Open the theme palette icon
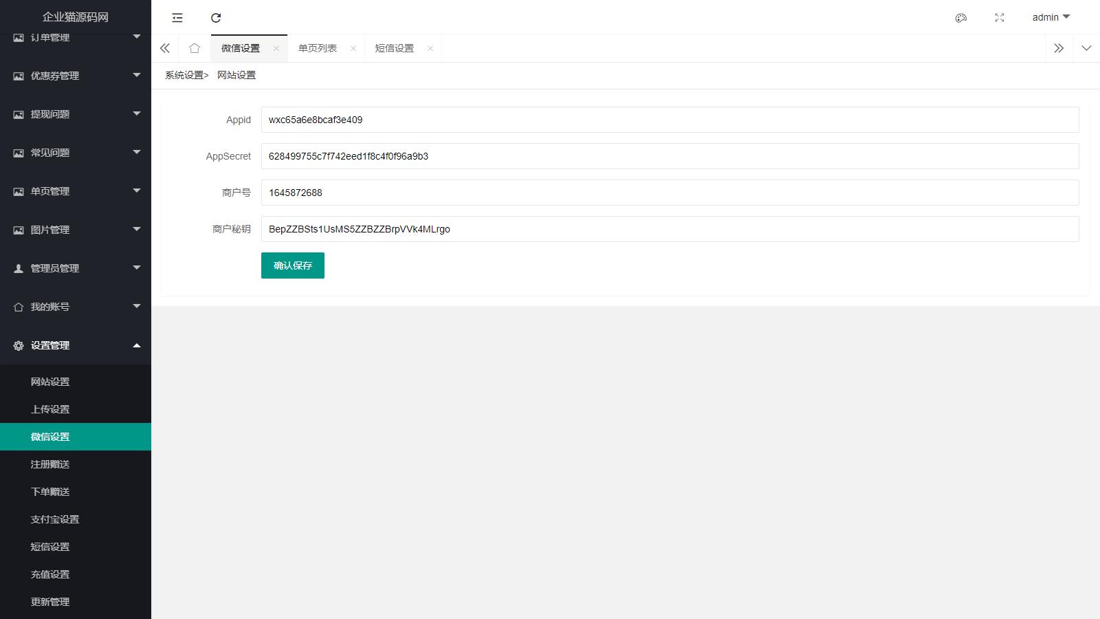 pyautogui.click(x=961, y=18)
